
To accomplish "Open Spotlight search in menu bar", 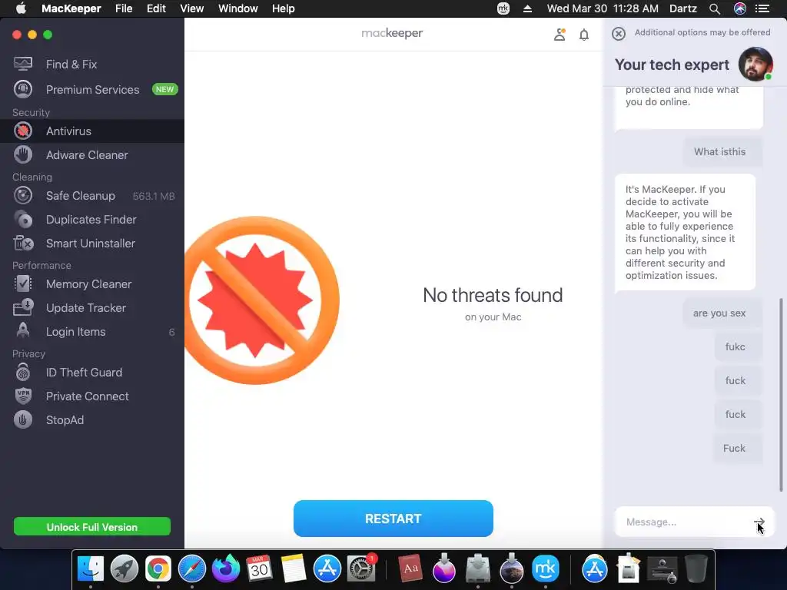I will click(715, 8).
